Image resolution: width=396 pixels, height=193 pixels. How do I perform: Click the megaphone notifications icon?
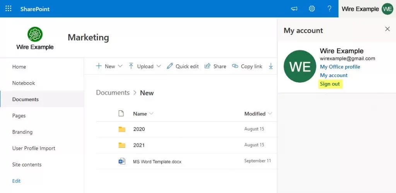point(294,8)
